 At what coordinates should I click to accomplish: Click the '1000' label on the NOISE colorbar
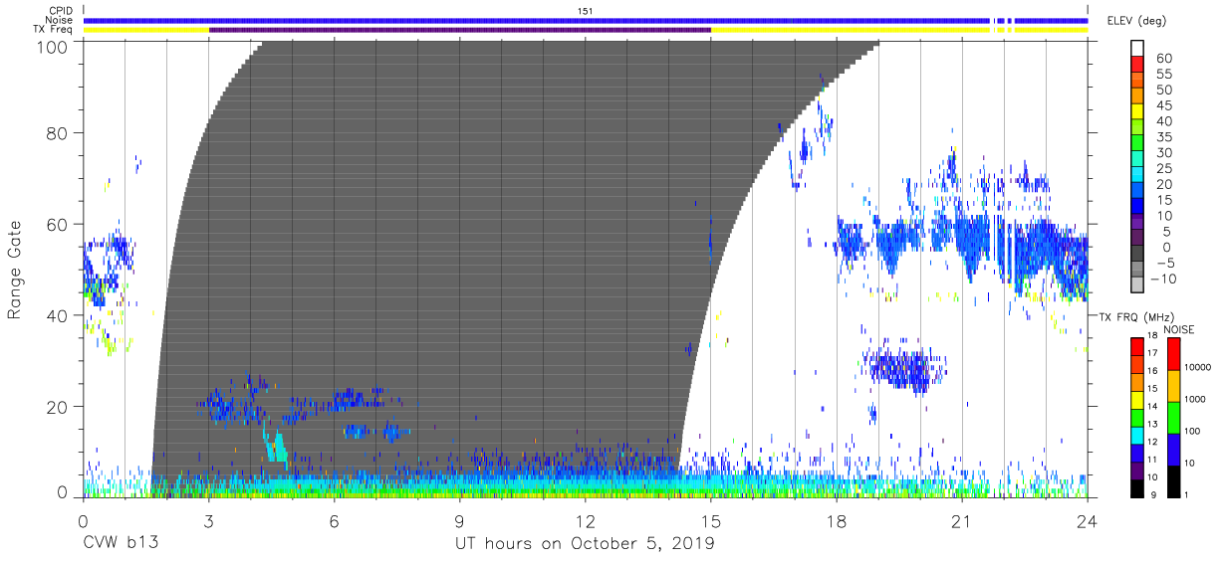click(x=1196, y=399)
